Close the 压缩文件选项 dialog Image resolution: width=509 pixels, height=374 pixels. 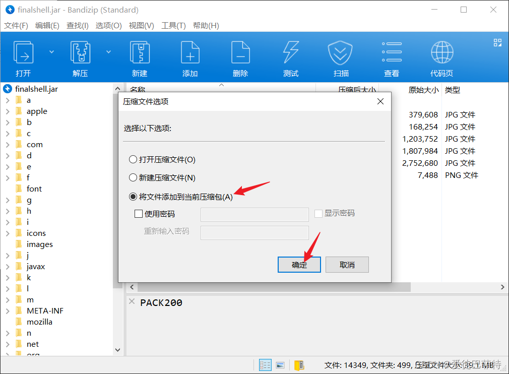coord(380,102)
